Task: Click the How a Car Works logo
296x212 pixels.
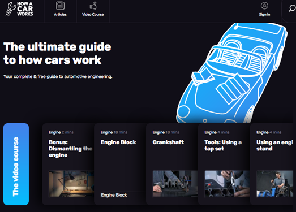Action: tap(19, 9)
